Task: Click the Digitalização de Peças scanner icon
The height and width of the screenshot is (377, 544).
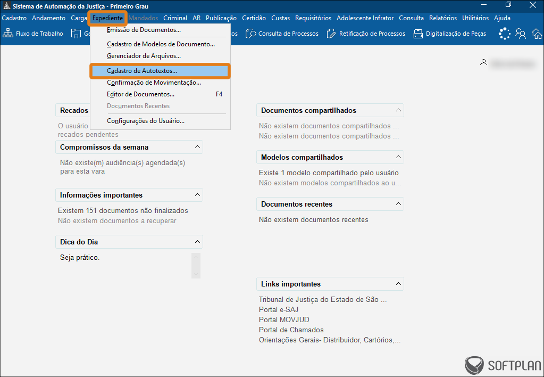Action: 418,34
